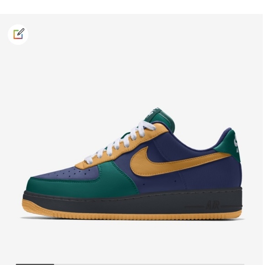Select green vamp panel below laces
Screen dimensions: 265x265
click(x=118, y=177)
